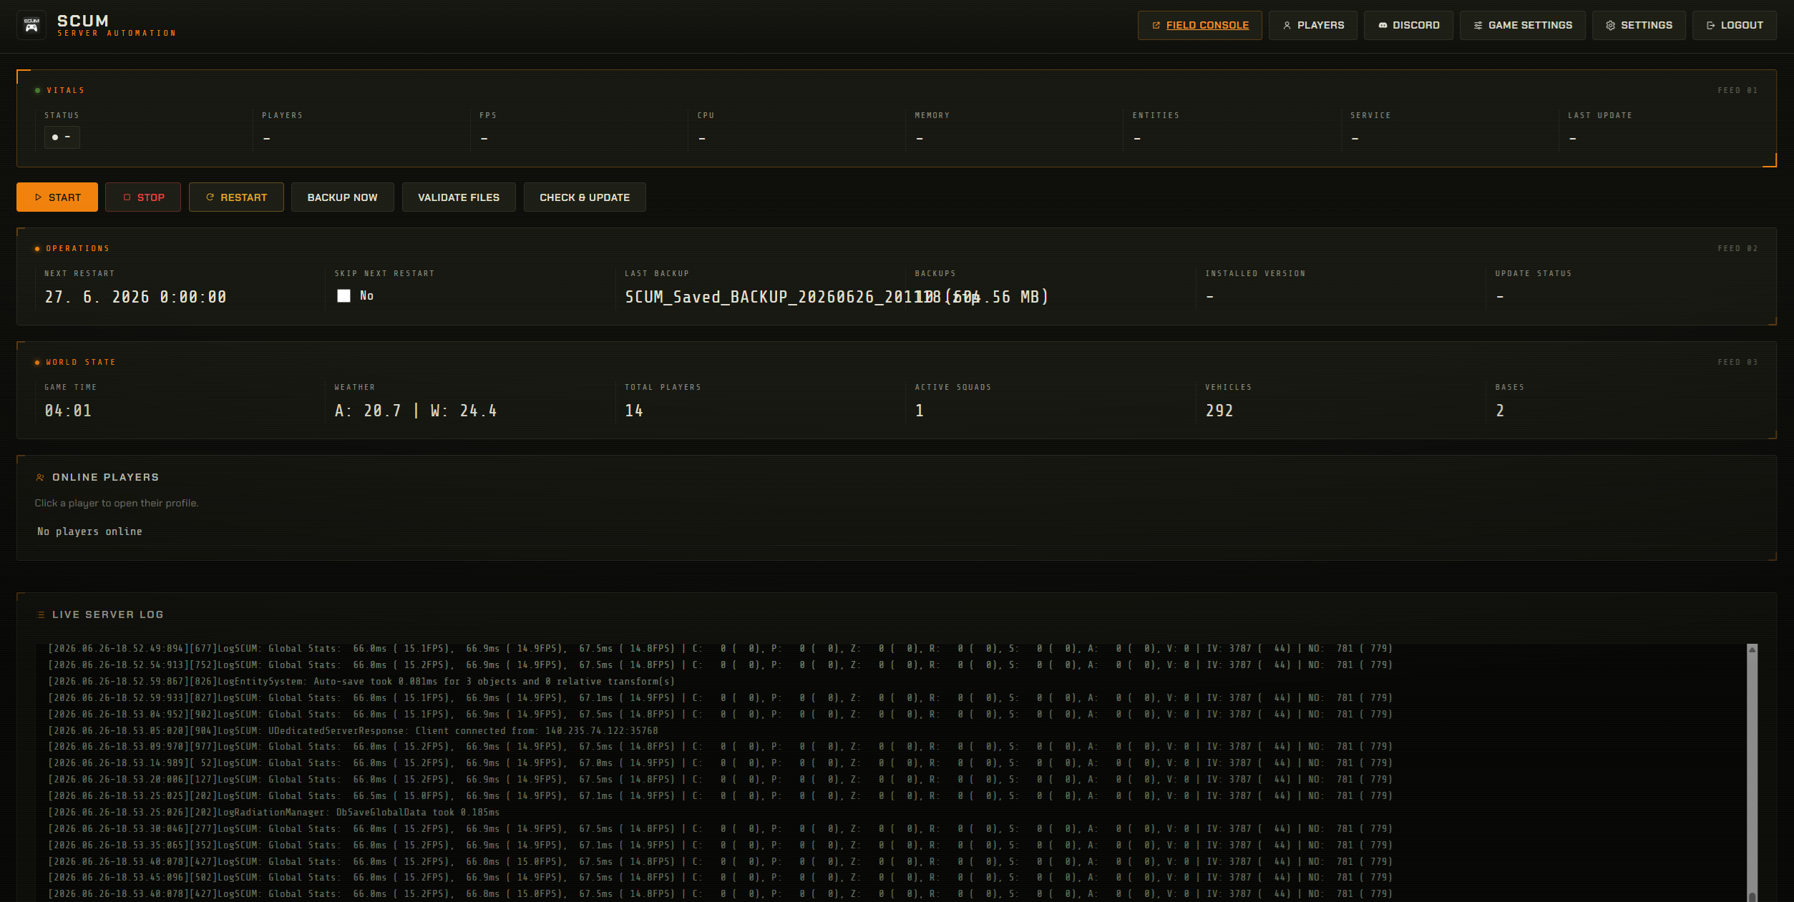Click the SCUM controller logo icon
1794x902 pixels.
pos(31,25)
